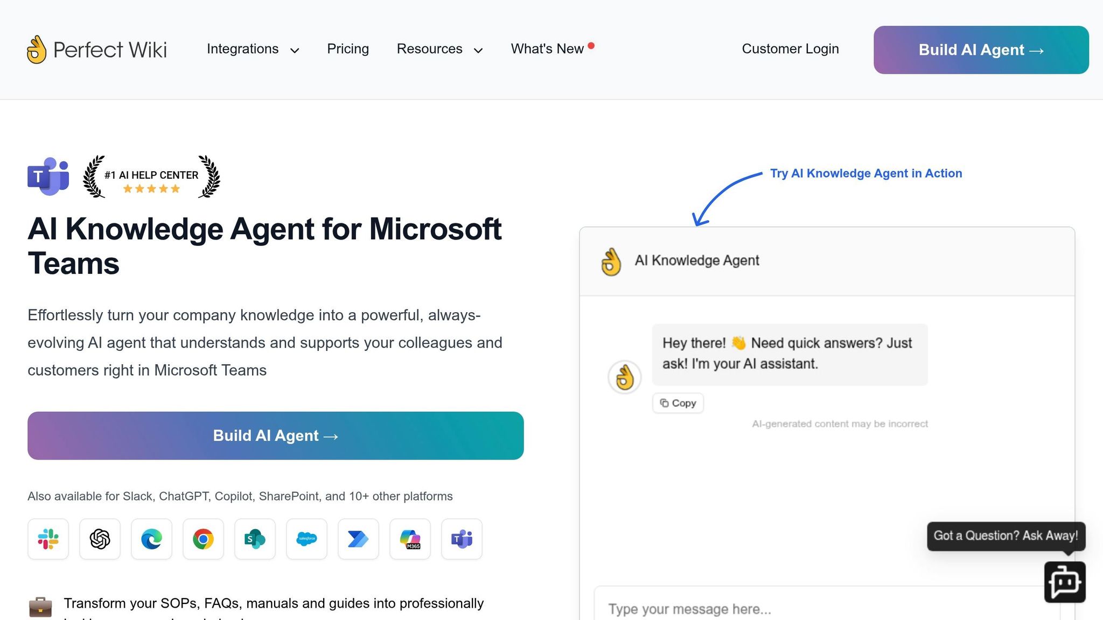1103x620 pixels.
Task: Copy the assistant greeting message
Action: pos(678,403)
